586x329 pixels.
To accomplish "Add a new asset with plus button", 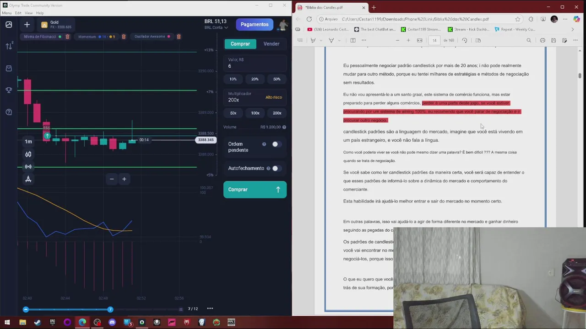I will (27, 25).
